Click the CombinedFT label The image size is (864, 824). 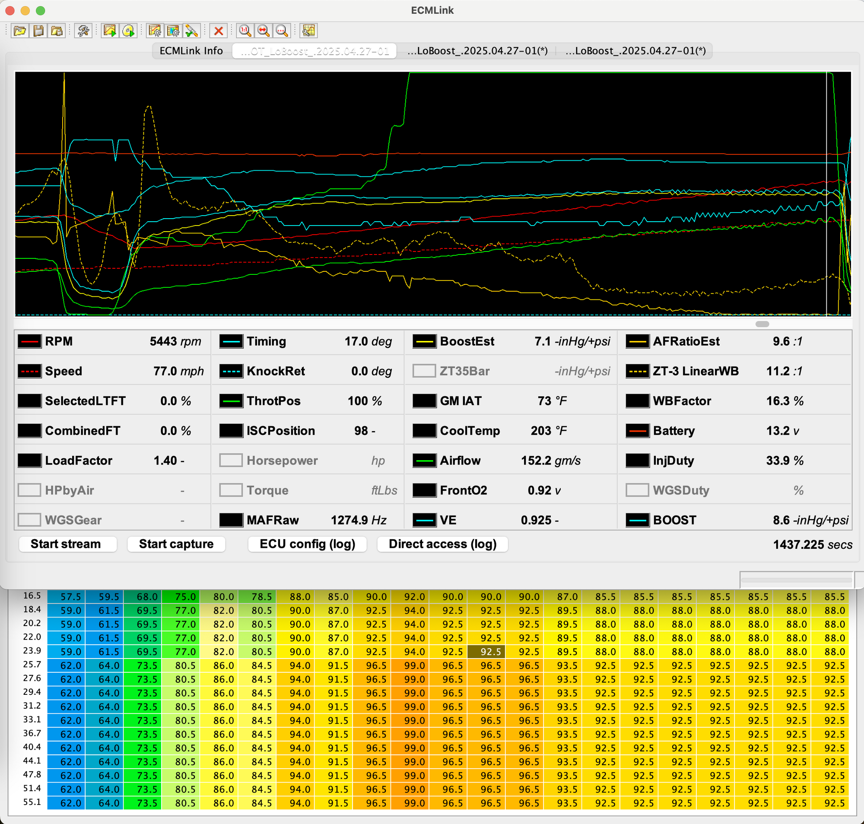point(83,431)
